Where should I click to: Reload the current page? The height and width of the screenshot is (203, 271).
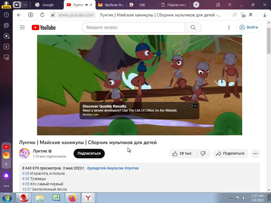tap(42, 15)
